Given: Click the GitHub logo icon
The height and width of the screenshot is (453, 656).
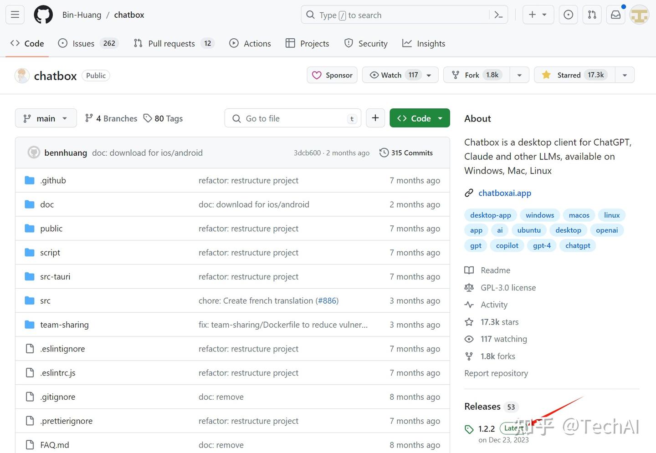Looking at the screenshot, I should [43, 15].
